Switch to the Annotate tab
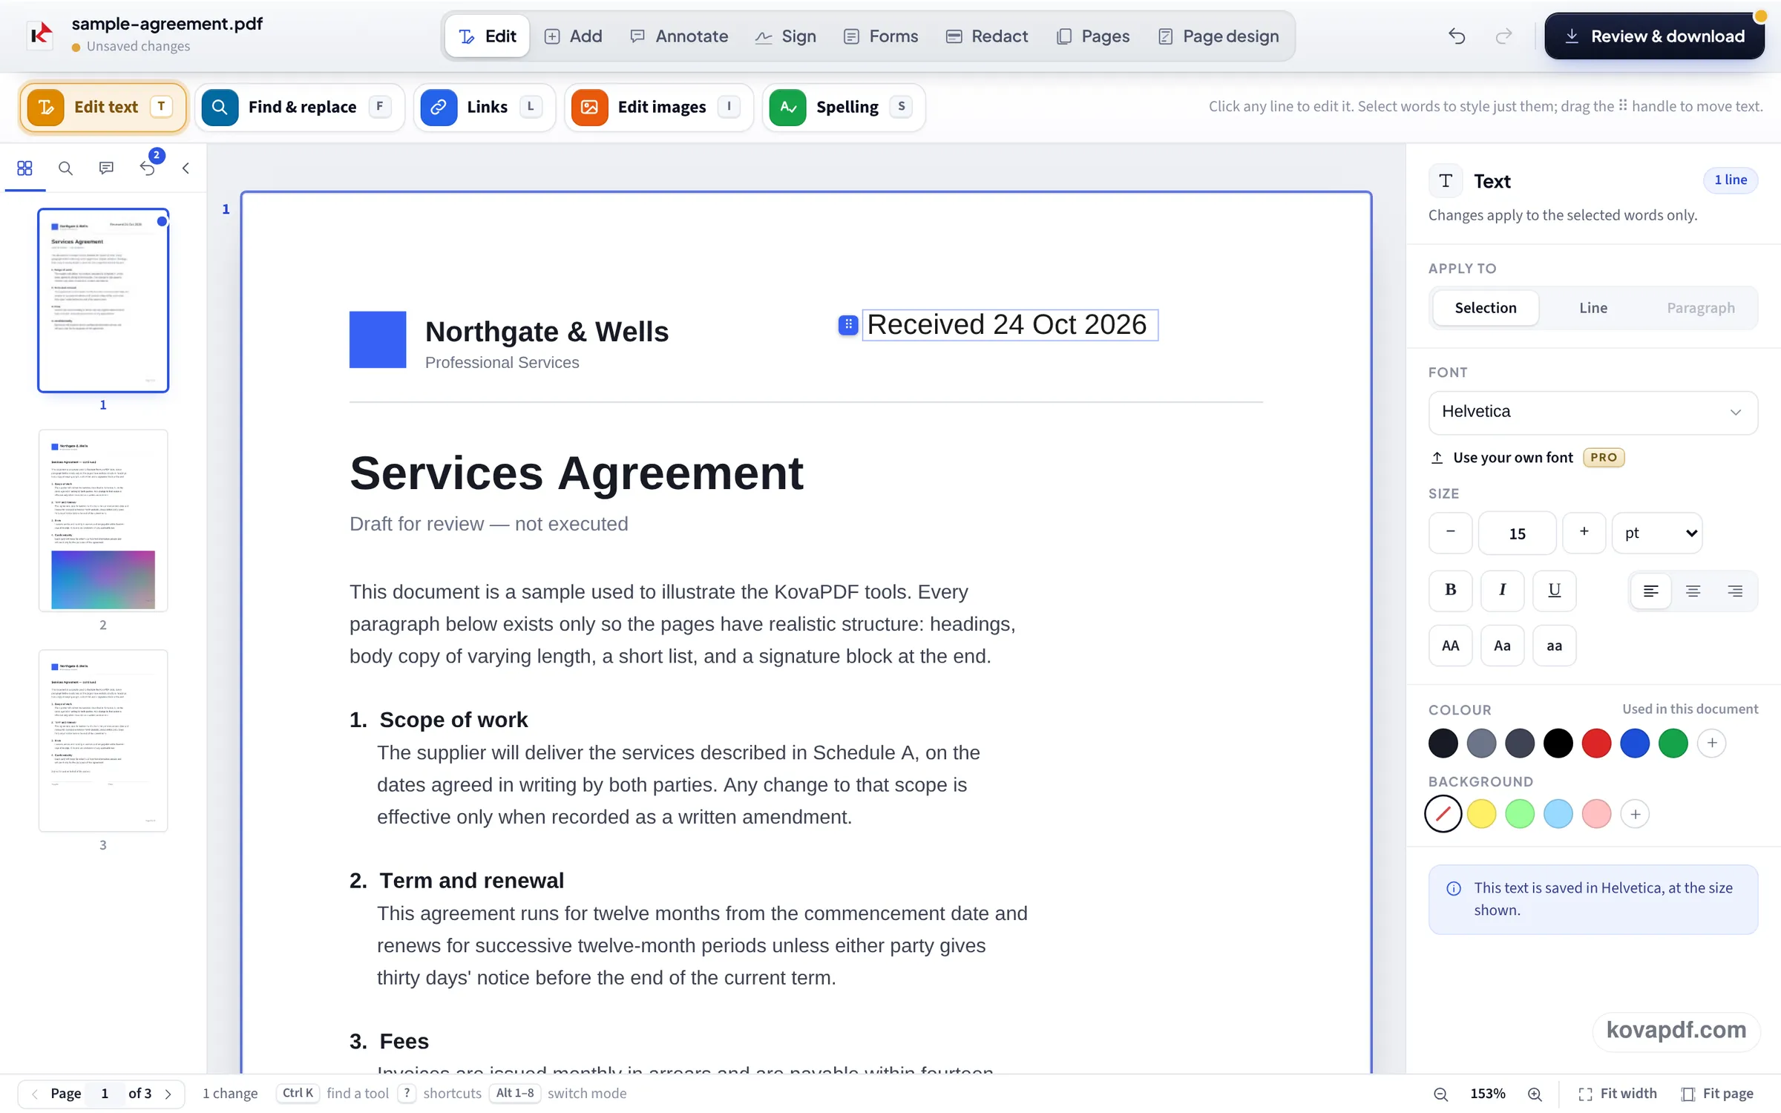This screenshot has width=1781, height=1113. (678, 36)
